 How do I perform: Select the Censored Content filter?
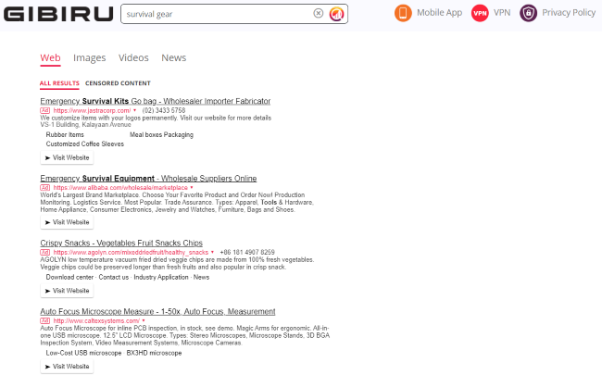pos(124,83)
